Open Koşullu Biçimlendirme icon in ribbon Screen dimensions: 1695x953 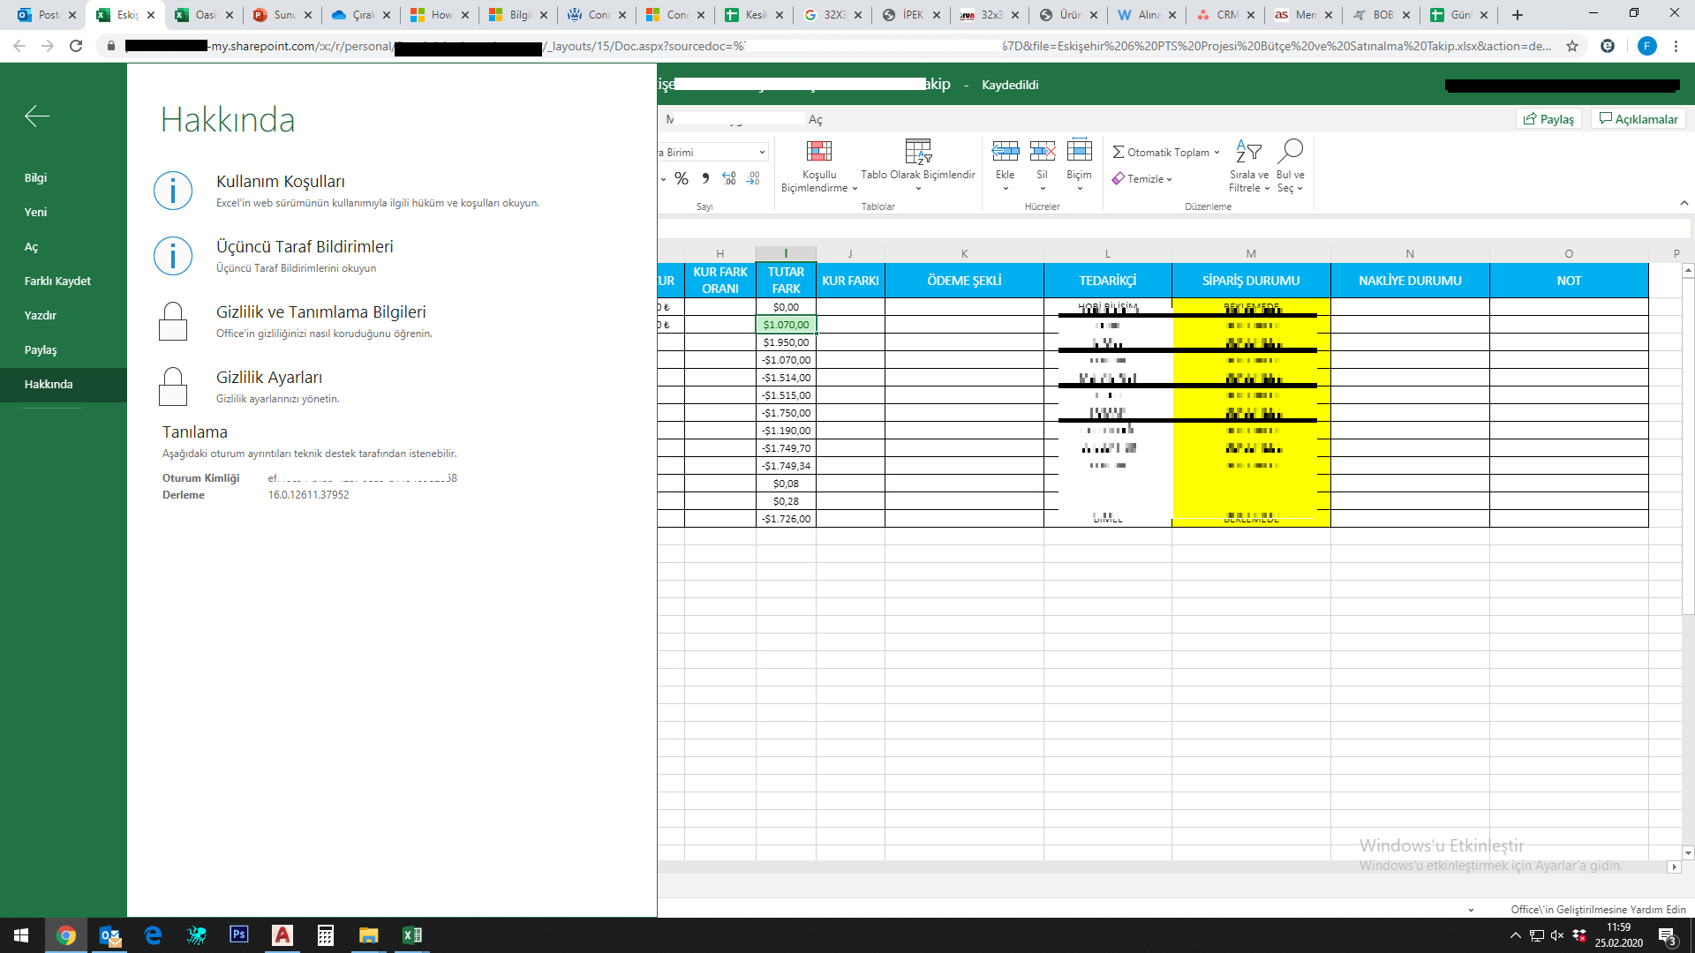[819, 151]
